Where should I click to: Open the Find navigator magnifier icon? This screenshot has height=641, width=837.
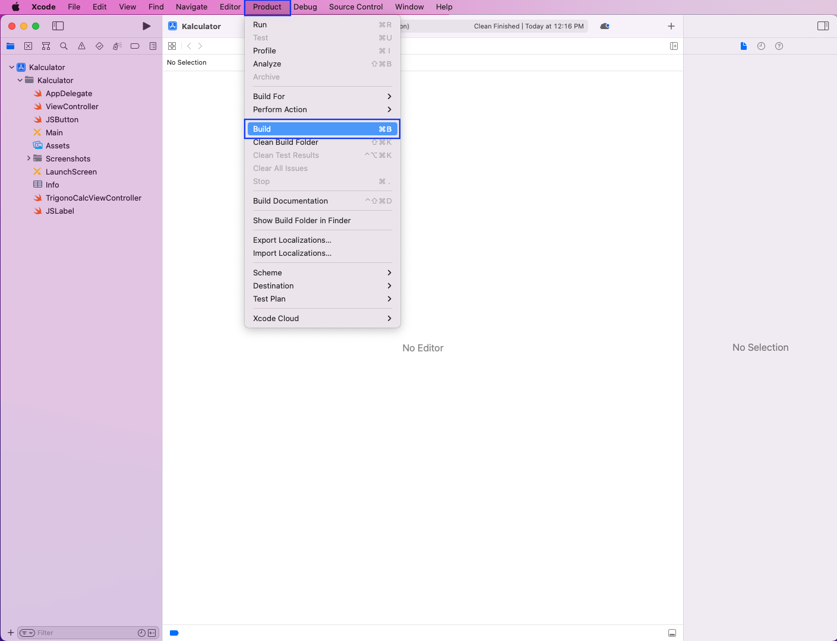(x=64, y=46)
